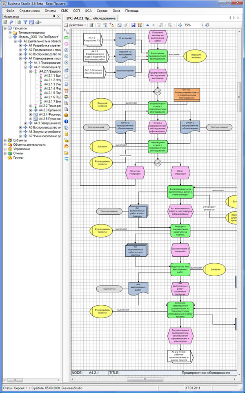Select the yellow database cylinder palette icon
Screen dimensions: 245x393
point(66,133)
